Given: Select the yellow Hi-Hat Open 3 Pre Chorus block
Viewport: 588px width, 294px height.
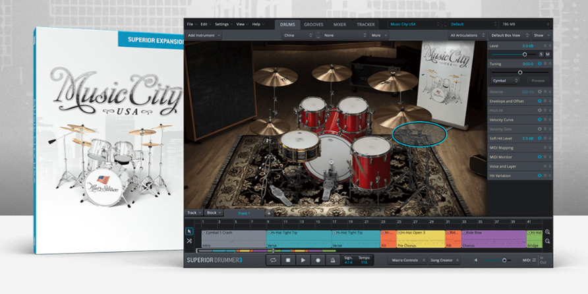Looking at the screenshot, I should (421, 239).
